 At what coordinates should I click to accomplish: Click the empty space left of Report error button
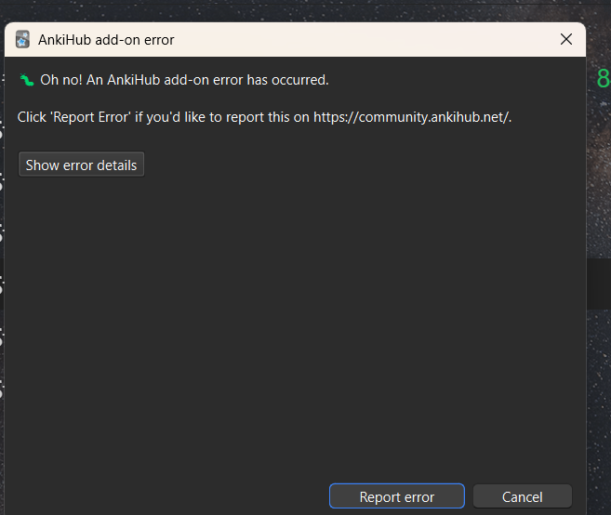coord(167,497)
